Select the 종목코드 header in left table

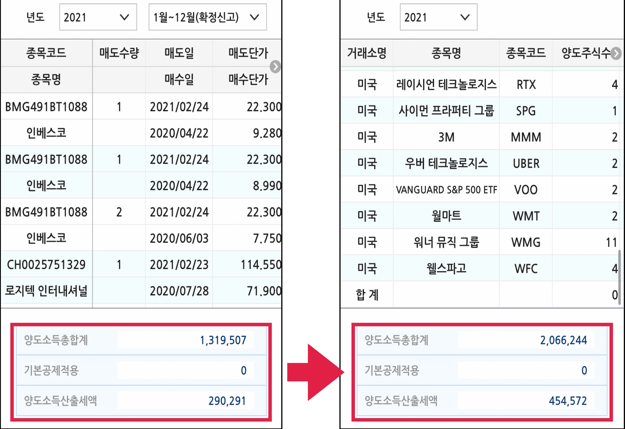pyautogui.click(x=46, y=53)
